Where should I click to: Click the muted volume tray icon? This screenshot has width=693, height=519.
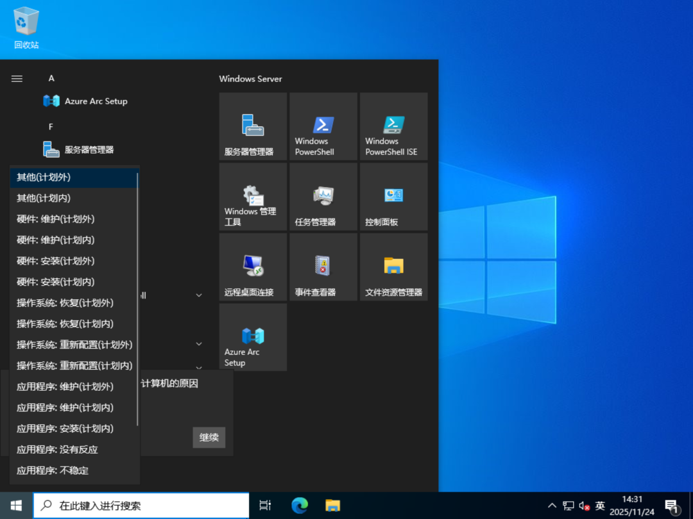[585, 506]
